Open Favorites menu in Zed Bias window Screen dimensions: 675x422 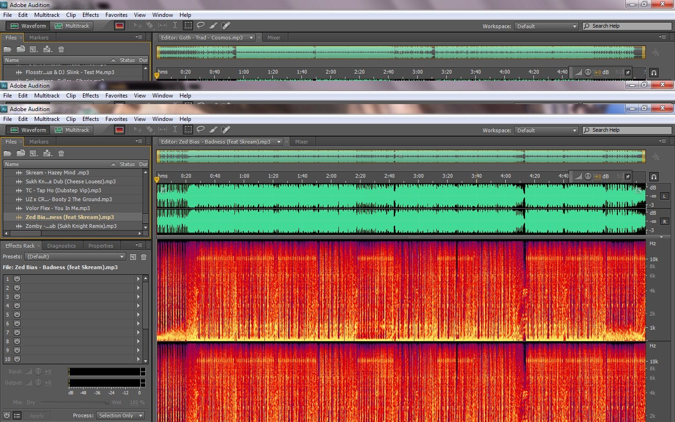pos(116,119)
